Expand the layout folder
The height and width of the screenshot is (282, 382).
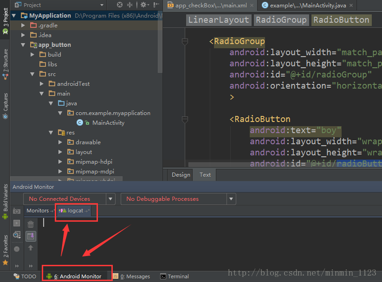pyautogui.click(x=60, y=152)
